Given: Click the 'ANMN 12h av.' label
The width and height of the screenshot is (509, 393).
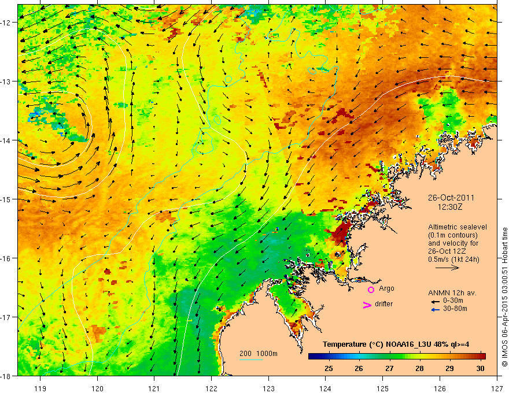Looking at the screenshot, I should [452, 293].
